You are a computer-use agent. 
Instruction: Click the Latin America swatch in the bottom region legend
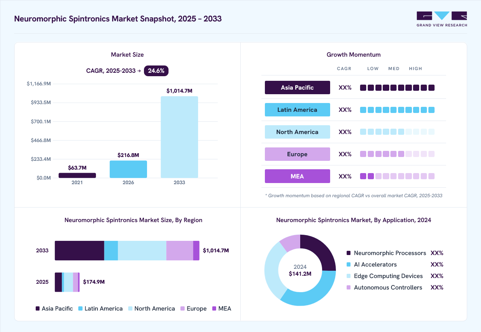(80, 309)
